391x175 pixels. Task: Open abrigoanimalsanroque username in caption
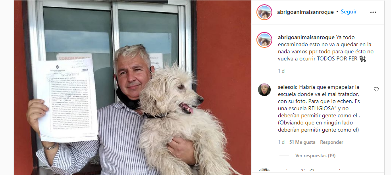point(306,38)
